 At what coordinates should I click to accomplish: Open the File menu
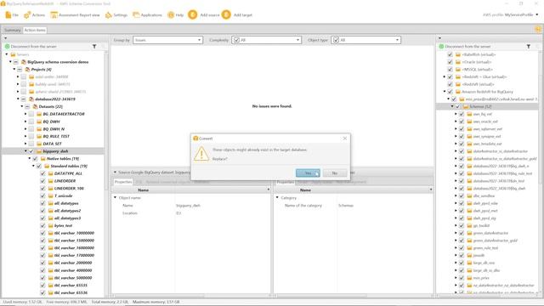[x=12, y=15]
